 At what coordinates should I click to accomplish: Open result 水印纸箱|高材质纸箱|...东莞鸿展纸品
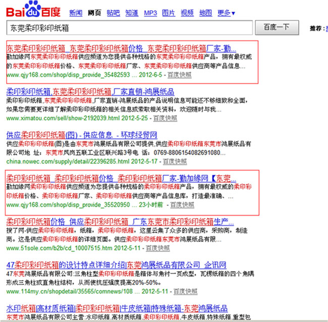pos(117,308)
